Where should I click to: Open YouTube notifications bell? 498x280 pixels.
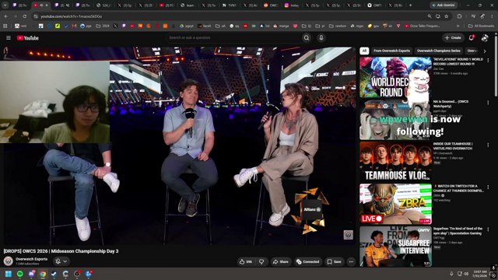tap(472, 38)
